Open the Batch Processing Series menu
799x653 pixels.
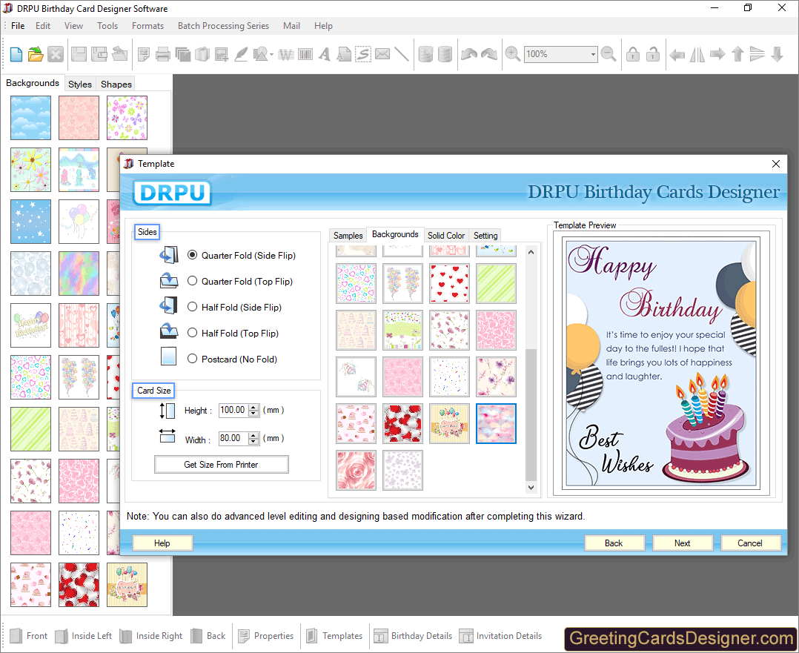click(x=223, y=25)
